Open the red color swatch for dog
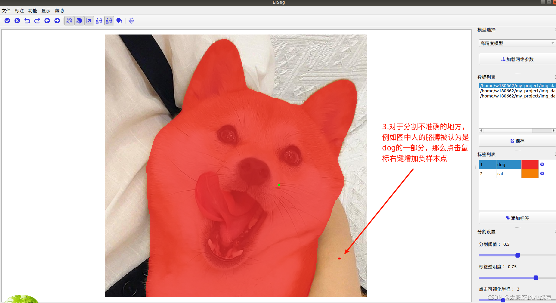Screen dimensions: 556x303 point(530,165)
